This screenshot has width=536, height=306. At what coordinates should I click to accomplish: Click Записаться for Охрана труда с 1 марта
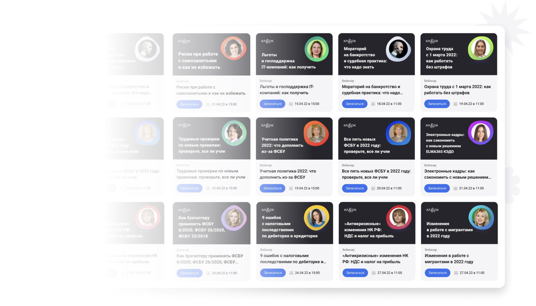tap(437, 104)
